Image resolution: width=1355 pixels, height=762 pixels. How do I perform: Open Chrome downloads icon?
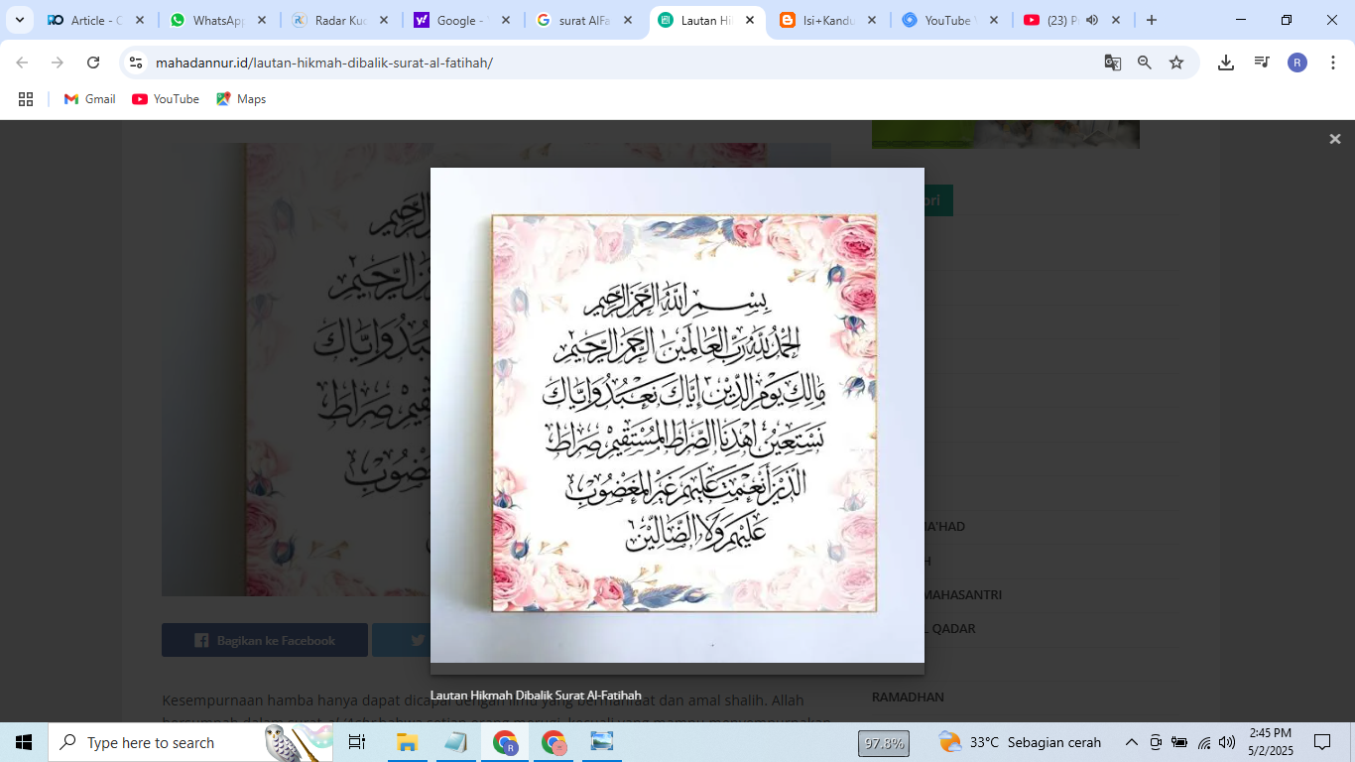point(1226,63)
